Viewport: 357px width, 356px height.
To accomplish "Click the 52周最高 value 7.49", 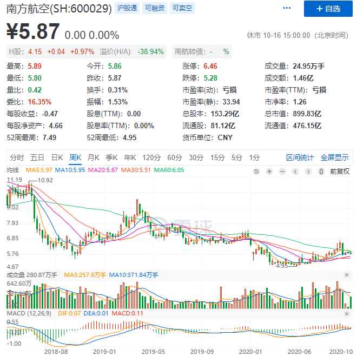I will pyautogui.click(x=49, y=137).
